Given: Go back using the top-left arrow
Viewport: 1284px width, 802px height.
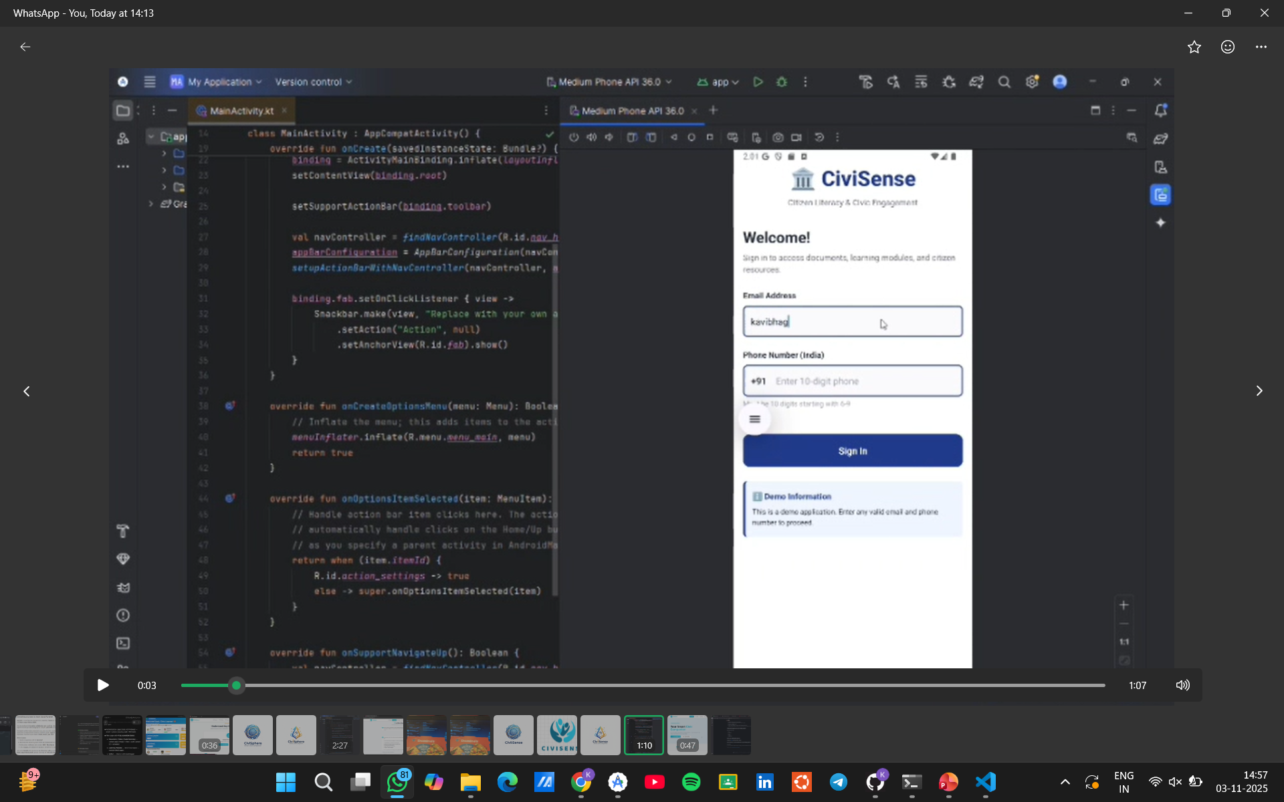Looking at the screenshot, I should 25,47.
